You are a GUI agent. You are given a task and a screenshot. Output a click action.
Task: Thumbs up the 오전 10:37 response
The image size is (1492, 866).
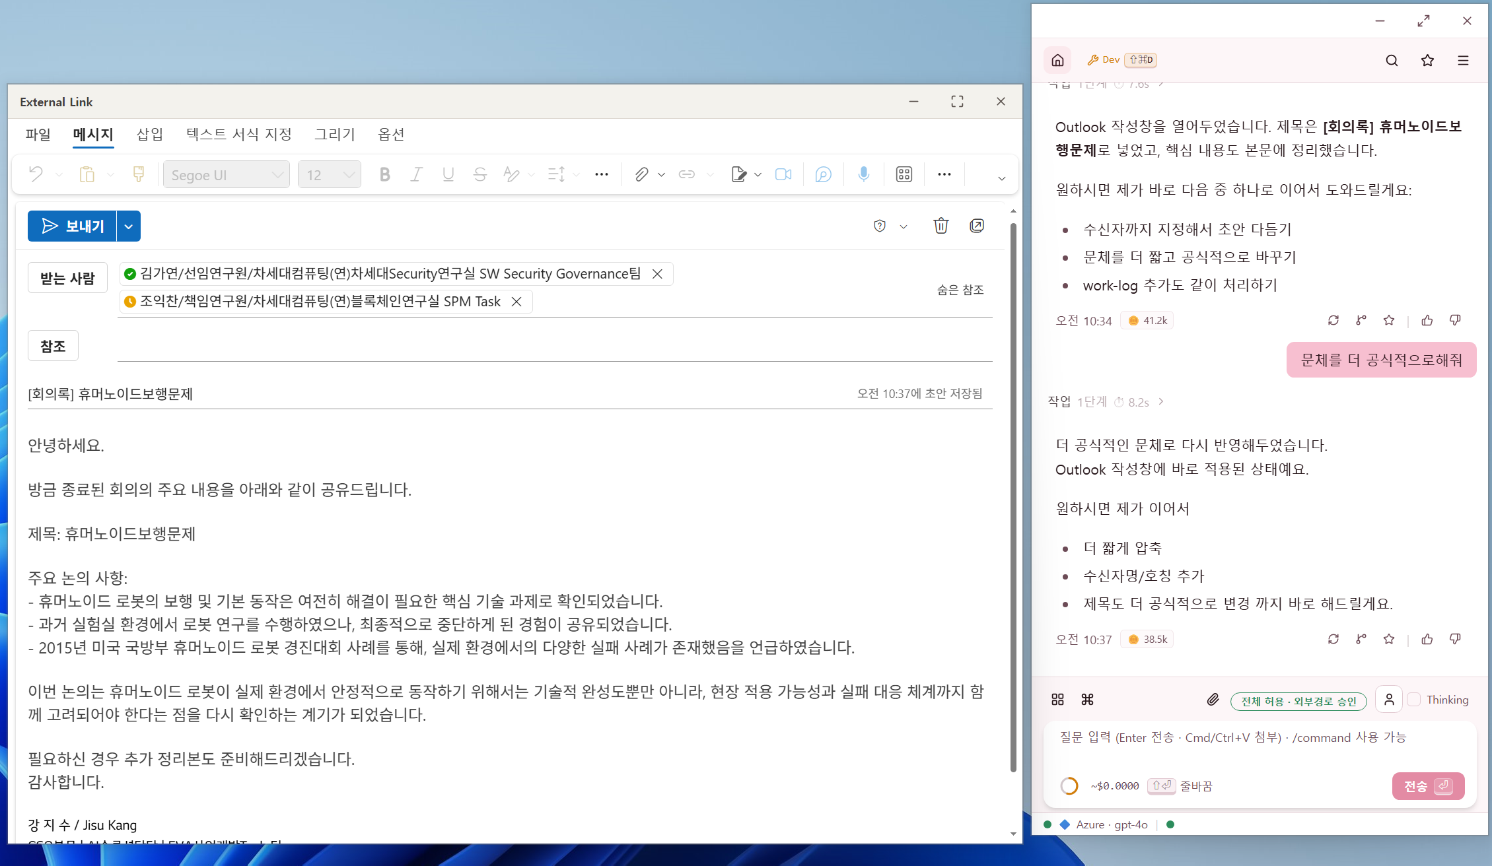(x=1427, y=639)
